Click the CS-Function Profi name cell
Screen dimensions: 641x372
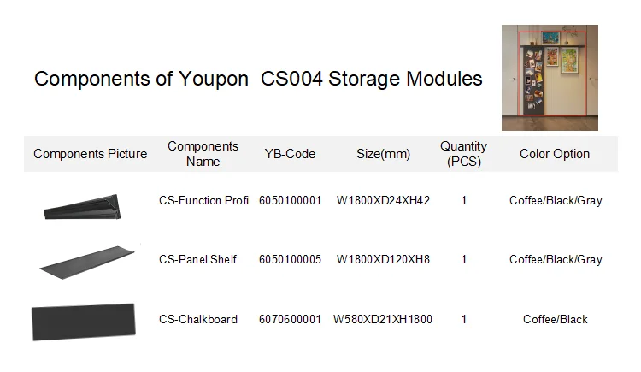tap(203, 201)
